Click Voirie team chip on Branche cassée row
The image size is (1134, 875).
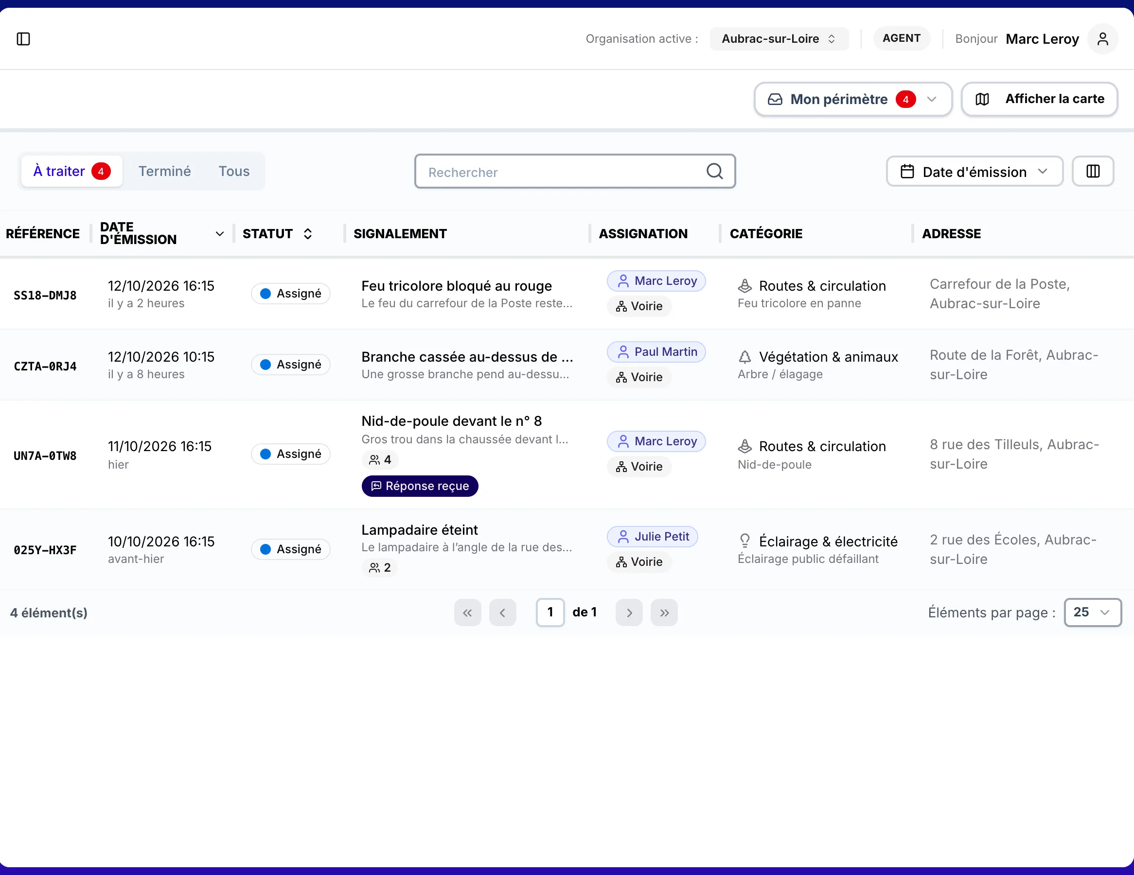(x=639, y=377)
